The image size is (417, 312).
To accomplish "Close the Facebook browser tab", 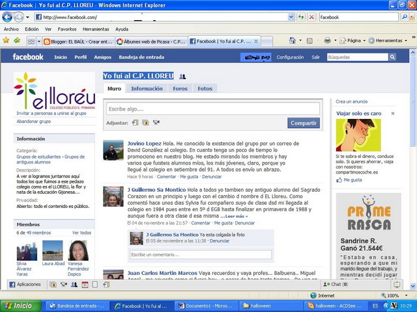I will [256, 42].
